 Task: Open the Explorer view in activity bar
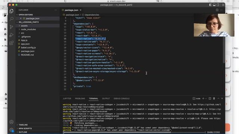pyautogui.click(x=12, y=11)
